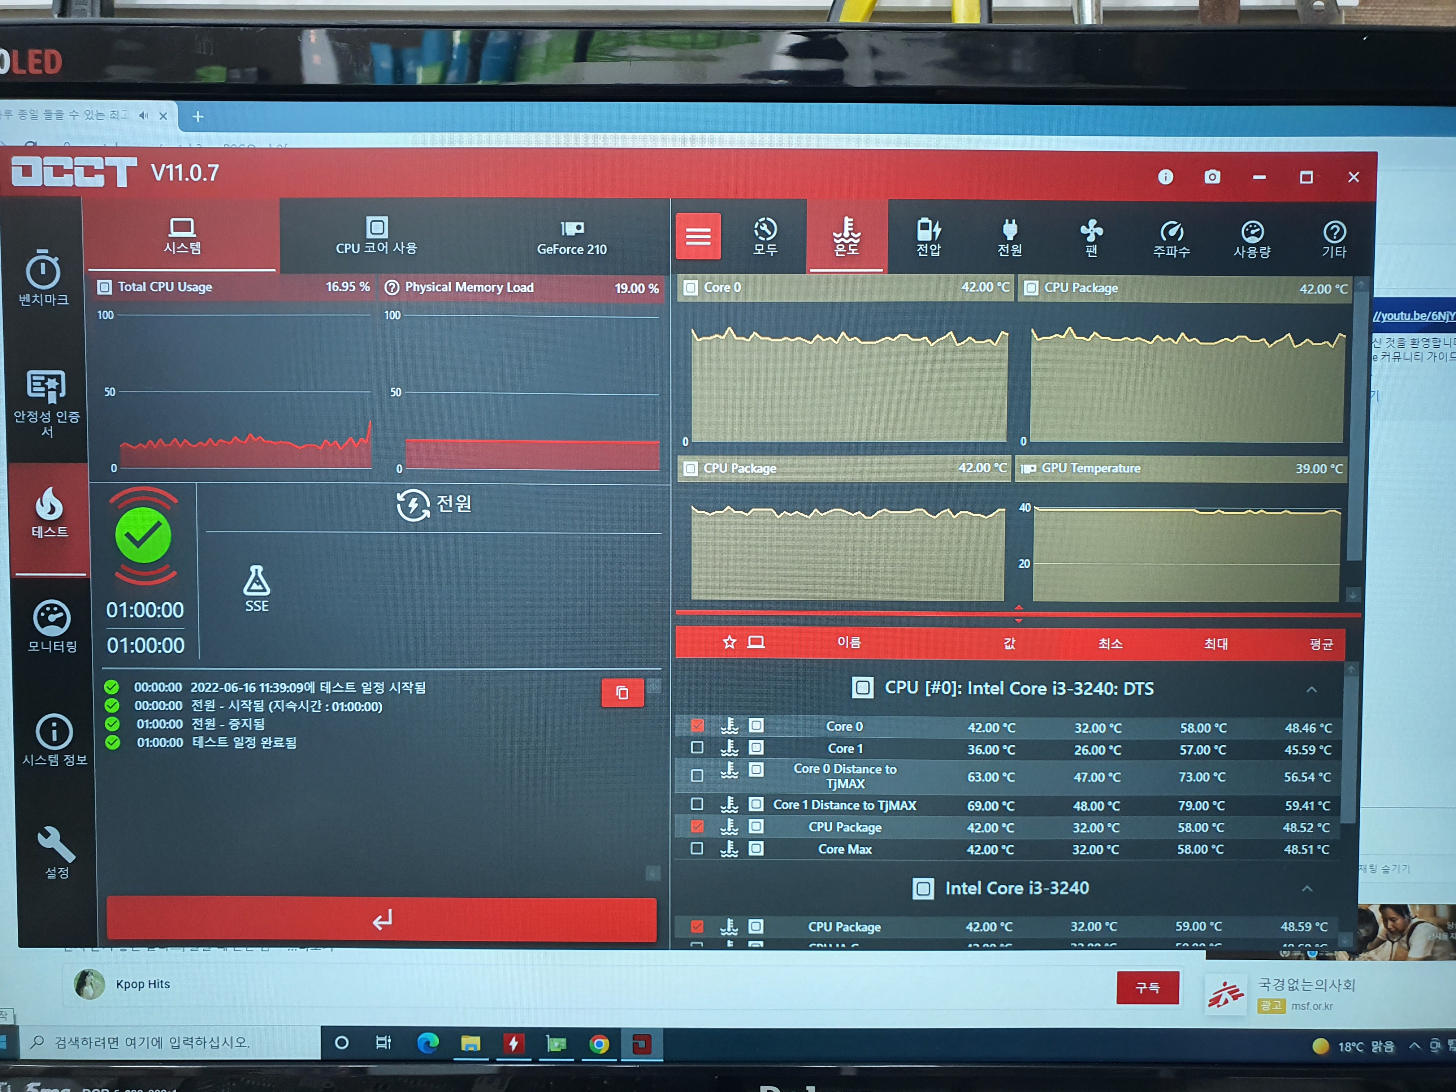Open Chrome from the taskbar
Image resolution: width=1456 pixels, height=1092 pixels.
[599, 1044]
